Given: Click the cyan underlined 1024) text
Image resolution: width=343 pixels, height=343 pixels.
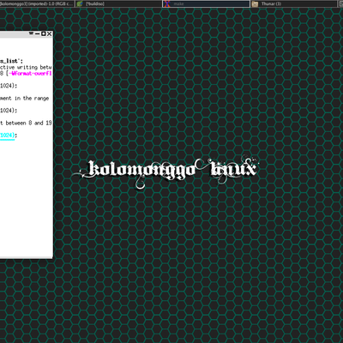Looking at the screenshot, I should (x=8, y=135).
